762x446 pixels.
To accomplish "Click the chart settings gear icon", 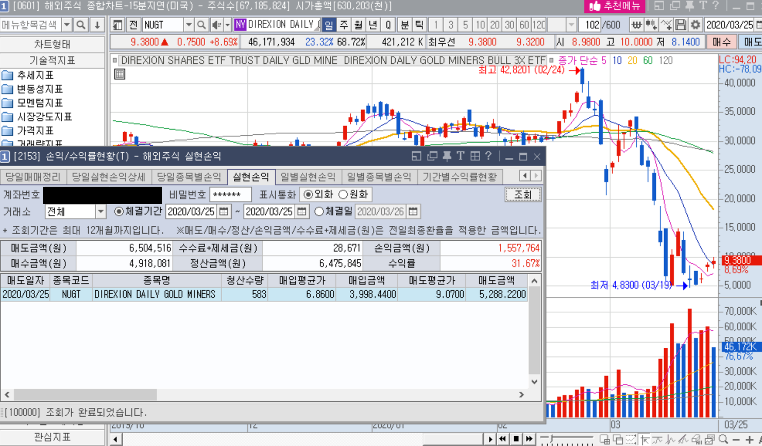I will click(x=695, y=25).
